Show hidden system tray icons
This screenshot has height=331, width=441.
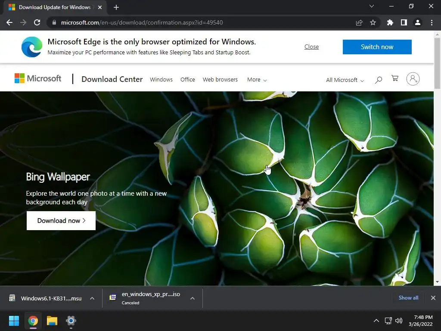click(376, 321)
